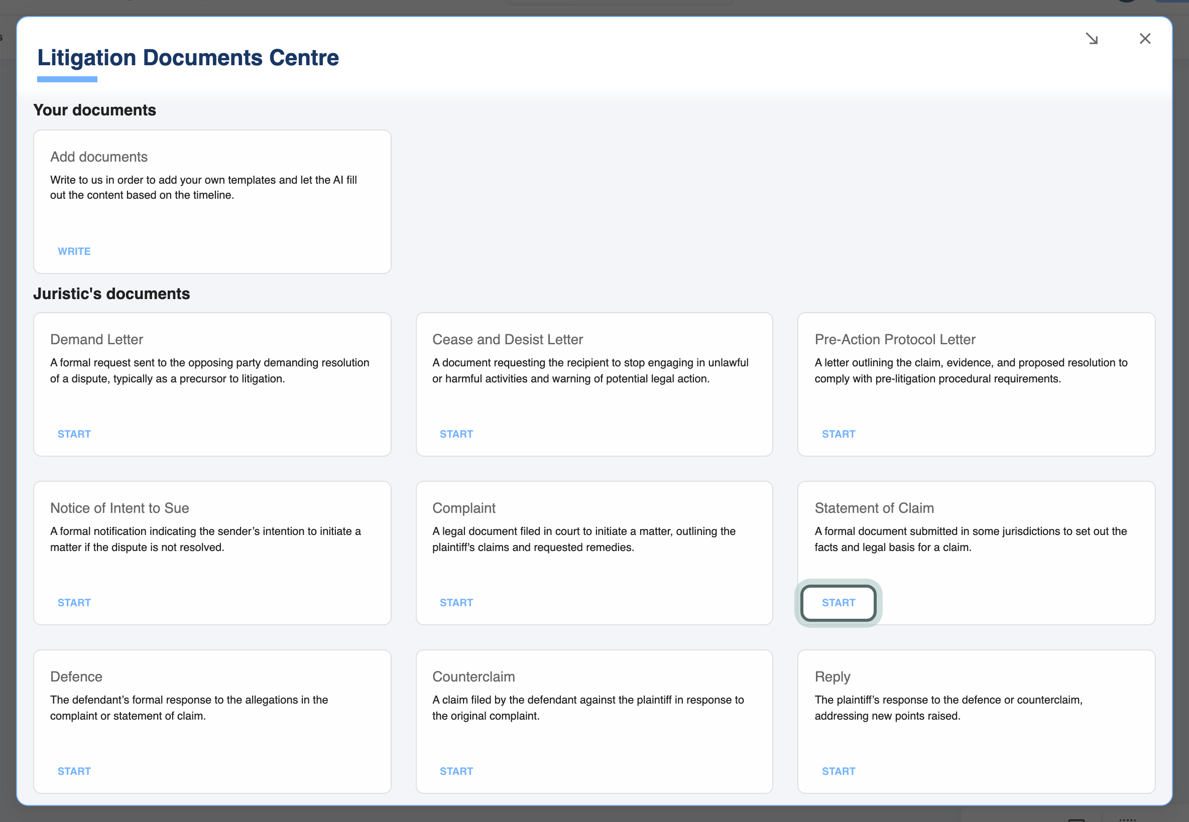This screenshot has height=822, width=1189.
Task: Start the Counterclaim document
Action: click(x=456, y=771)
